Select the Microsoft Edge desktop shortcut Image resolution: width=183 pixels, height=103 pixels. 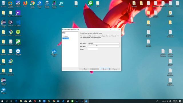(40, 5)
